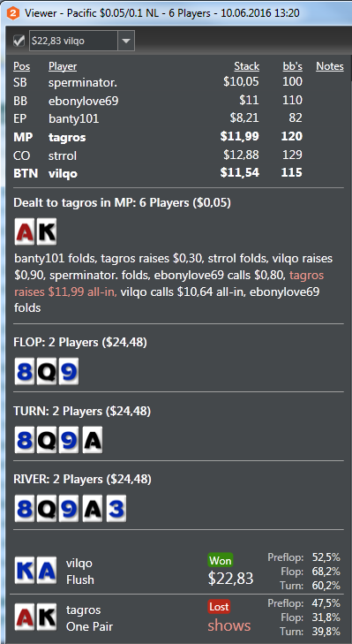Select the vilqo BTN player row

pyautogui.click(x=178, y=173)
